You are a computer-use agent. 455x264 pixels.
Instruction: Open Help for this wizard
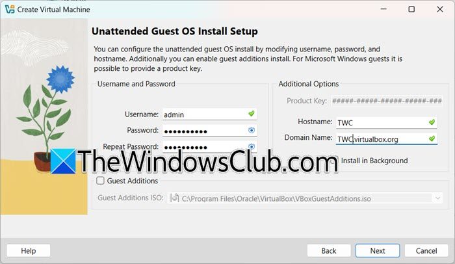coord(29,250)
